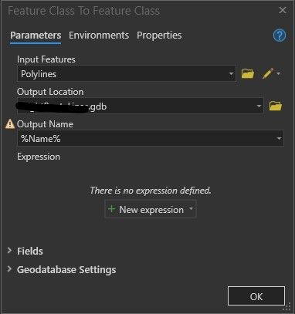Screen dimensions: 295x314
Task: Browse for Output Location using folder icon
Action: pyautogui.click(x=276, y=106)
